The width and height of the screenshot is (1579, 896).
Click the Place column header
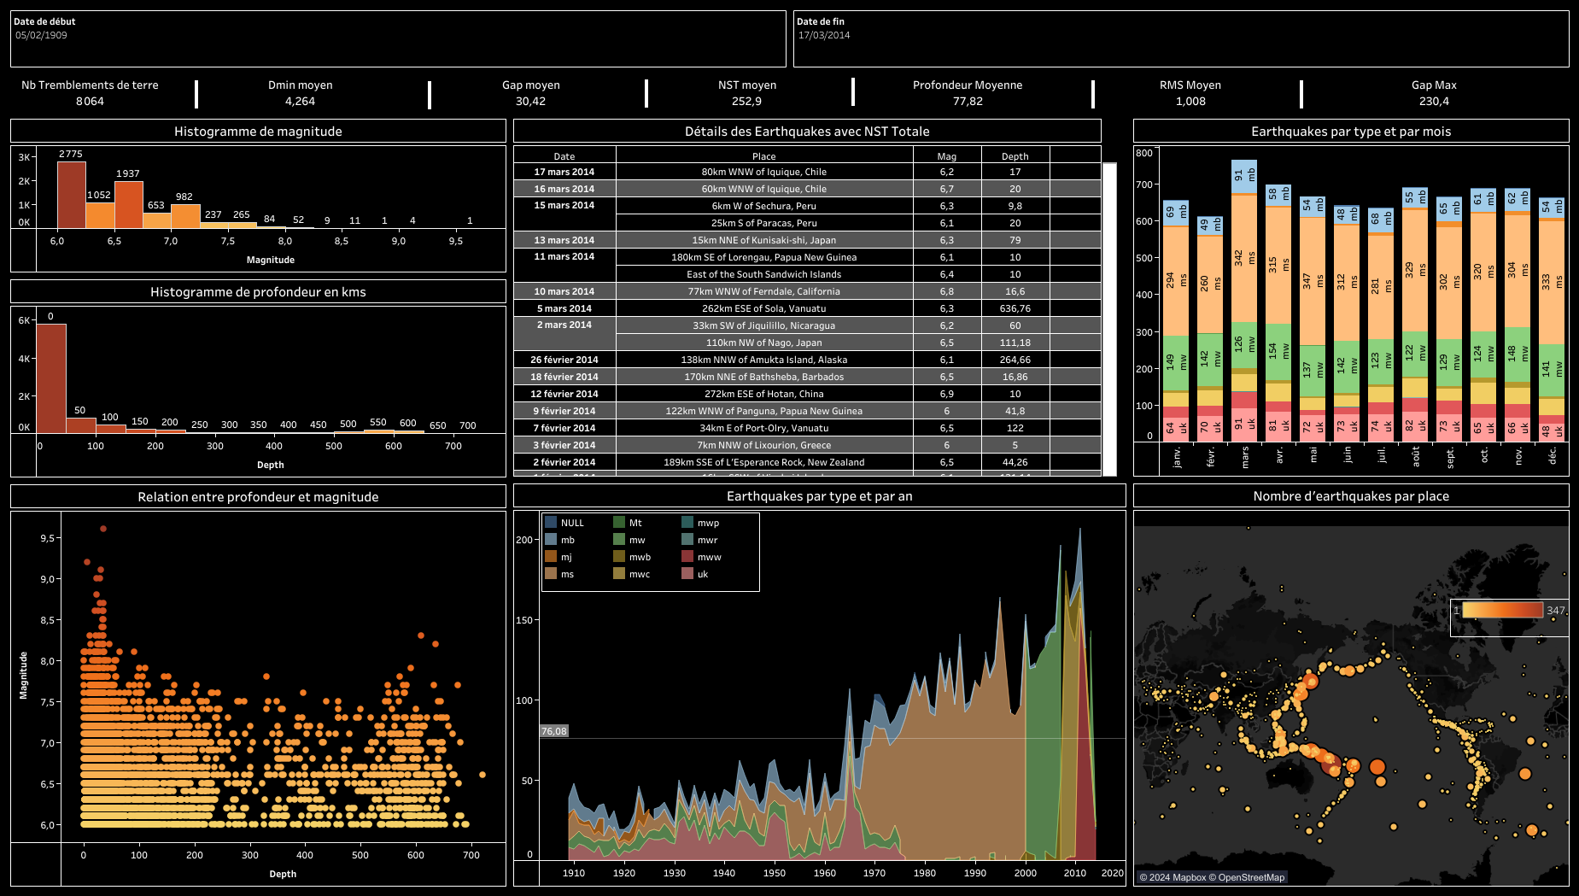(x=764, y=156)
